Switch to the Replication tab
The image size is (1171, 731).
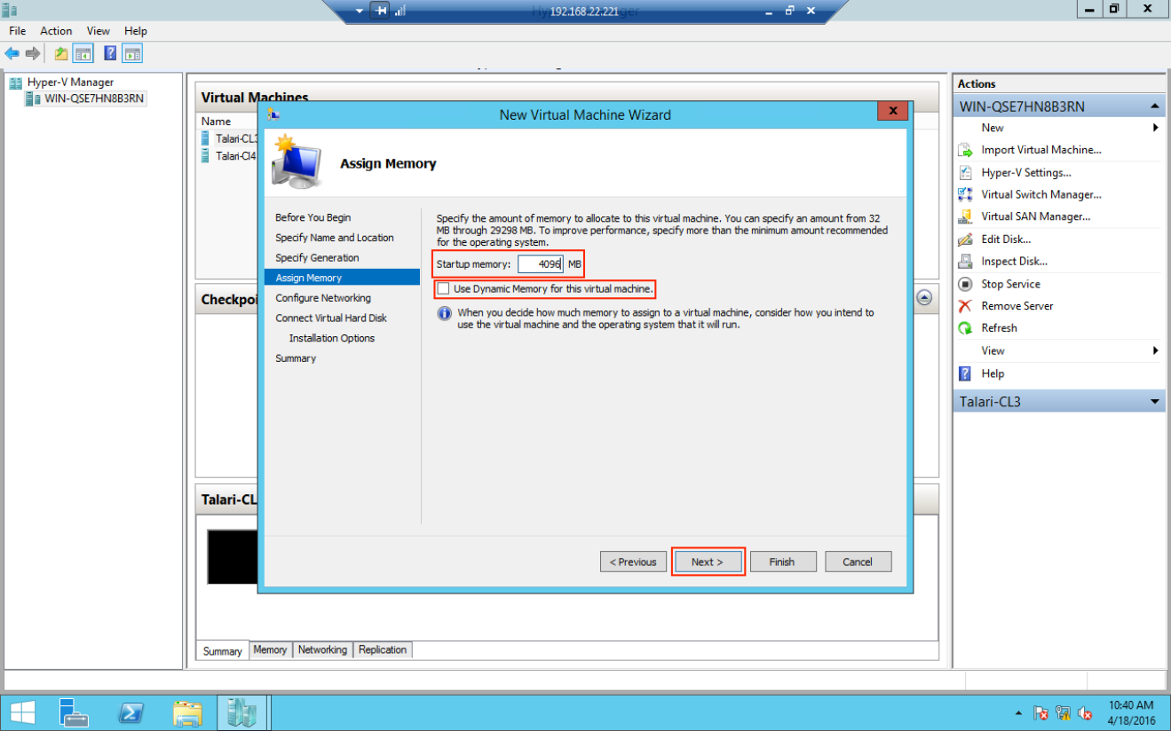(383, 650)
